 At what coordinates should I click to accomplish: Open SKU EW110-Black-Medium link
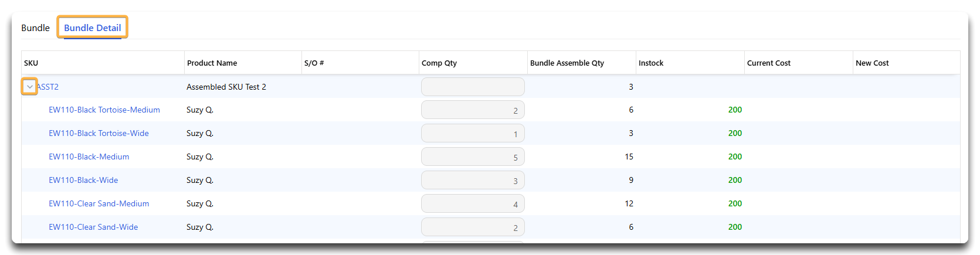[x=89, y=157]
